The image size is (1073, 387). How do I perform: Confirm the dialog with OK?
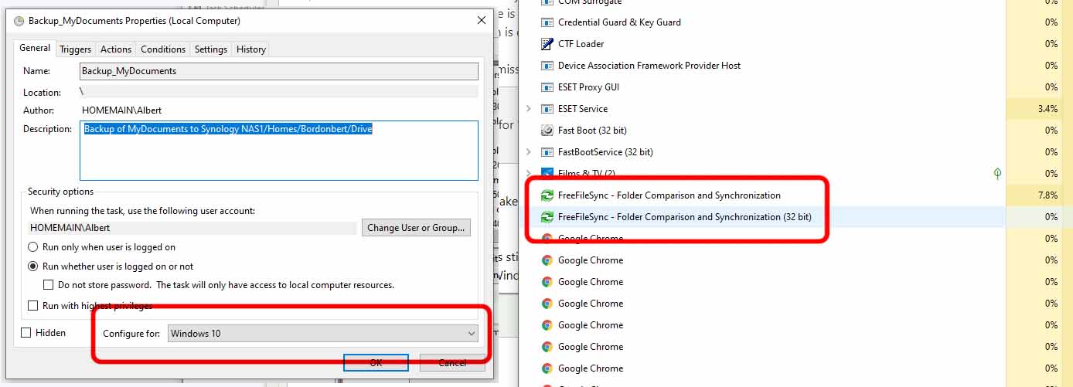coord(376,363)
